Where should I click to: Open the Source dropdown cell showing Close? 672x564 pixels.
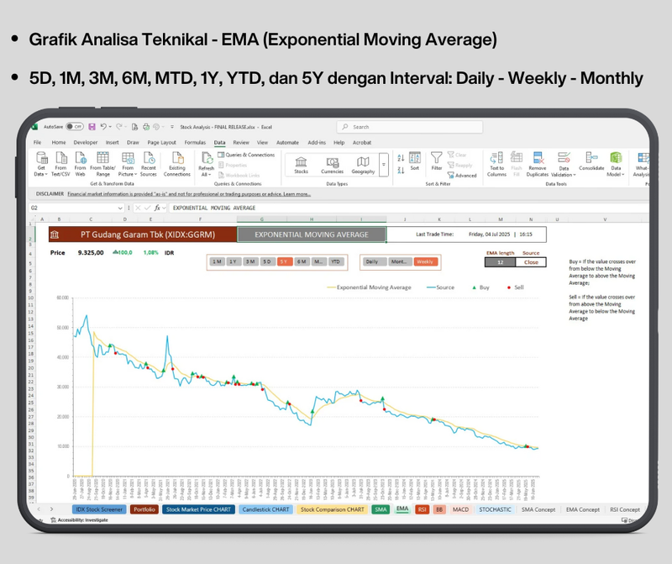[531, 262]
